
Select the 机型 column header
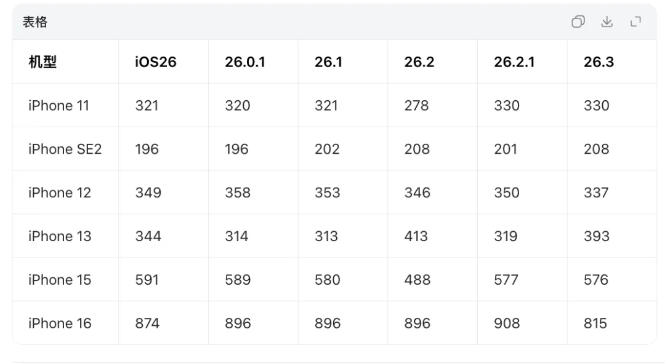click(x=42, y=62)
